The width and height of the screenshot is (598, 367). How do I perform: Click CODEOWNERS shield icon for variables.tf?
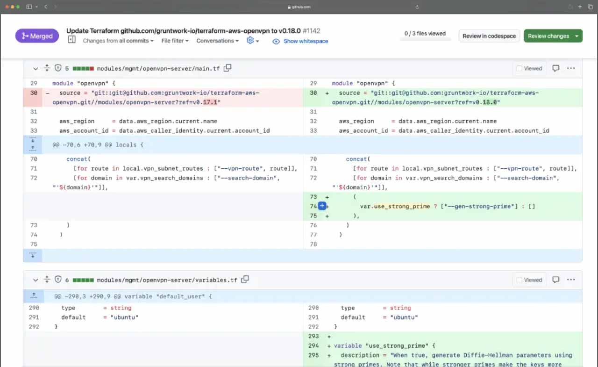[x=58, y=280]
